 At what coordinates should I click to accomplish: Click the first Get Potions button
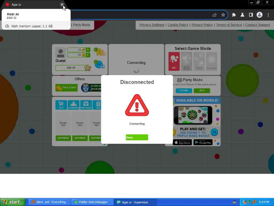pos(63,138)
